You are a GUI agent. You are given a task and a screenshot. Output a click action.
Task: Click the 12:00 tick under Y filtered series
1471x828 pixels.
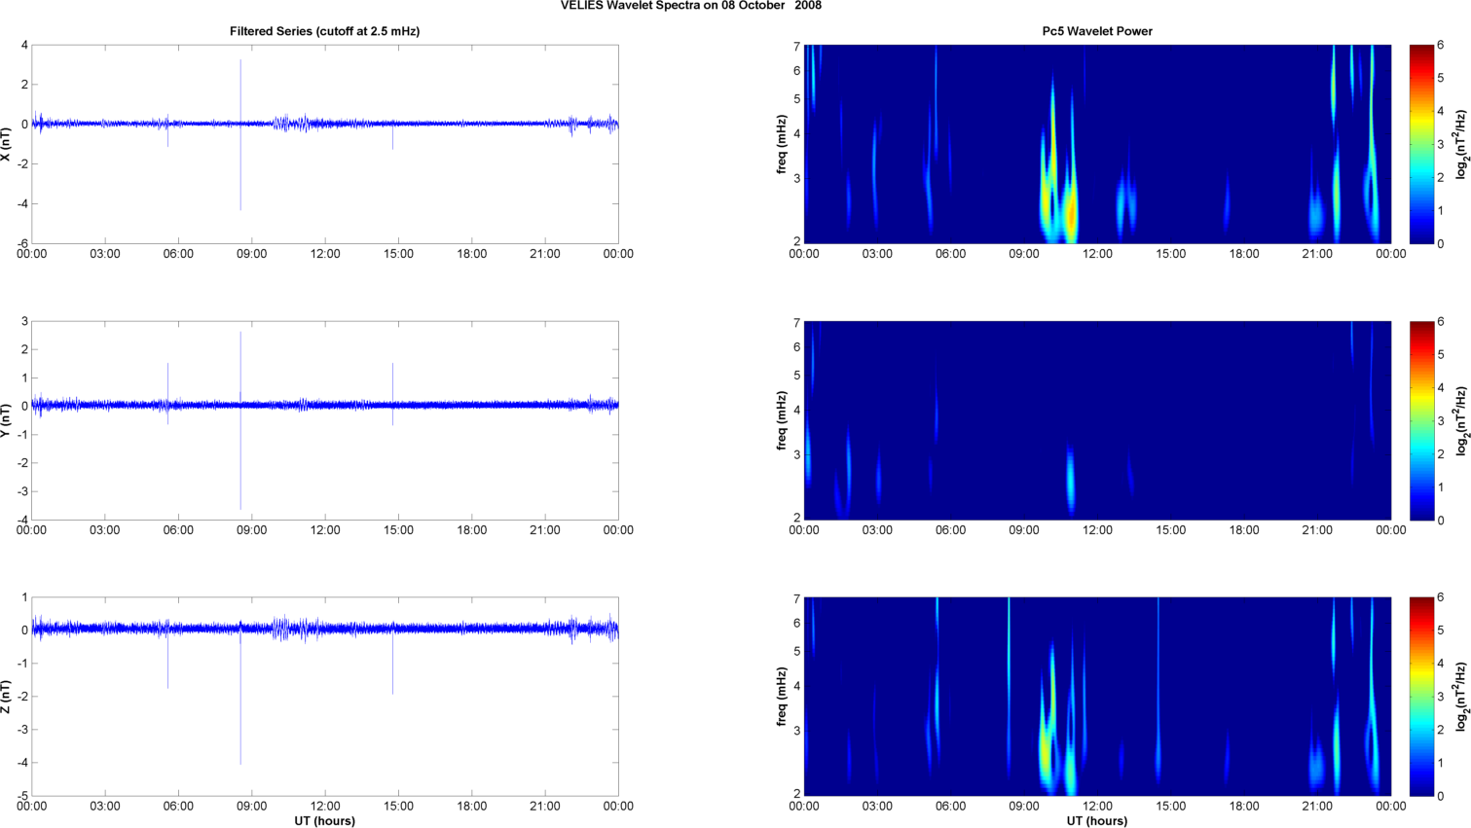pyautogui.click(x=325, y=530)
